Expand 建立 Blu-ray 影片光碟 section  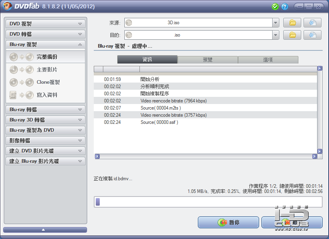pos(46,161)
